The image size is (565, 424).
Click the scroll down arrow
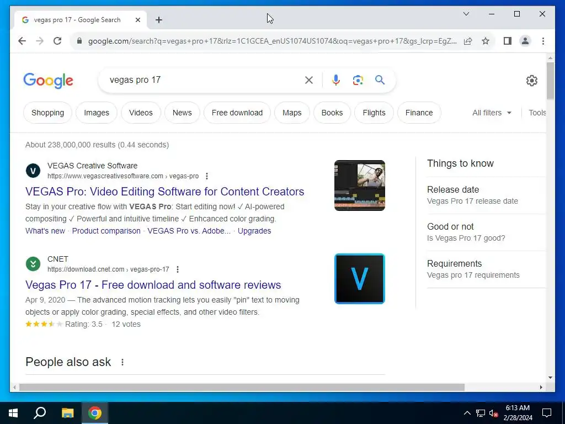(x=550, y=378)
